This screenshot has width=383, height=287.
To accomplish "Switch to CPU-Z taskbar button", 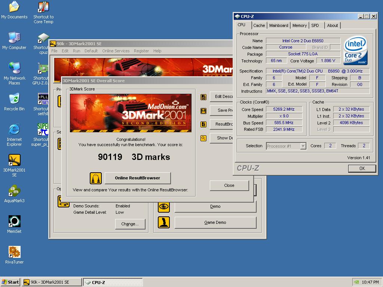I will coord(113,282).
